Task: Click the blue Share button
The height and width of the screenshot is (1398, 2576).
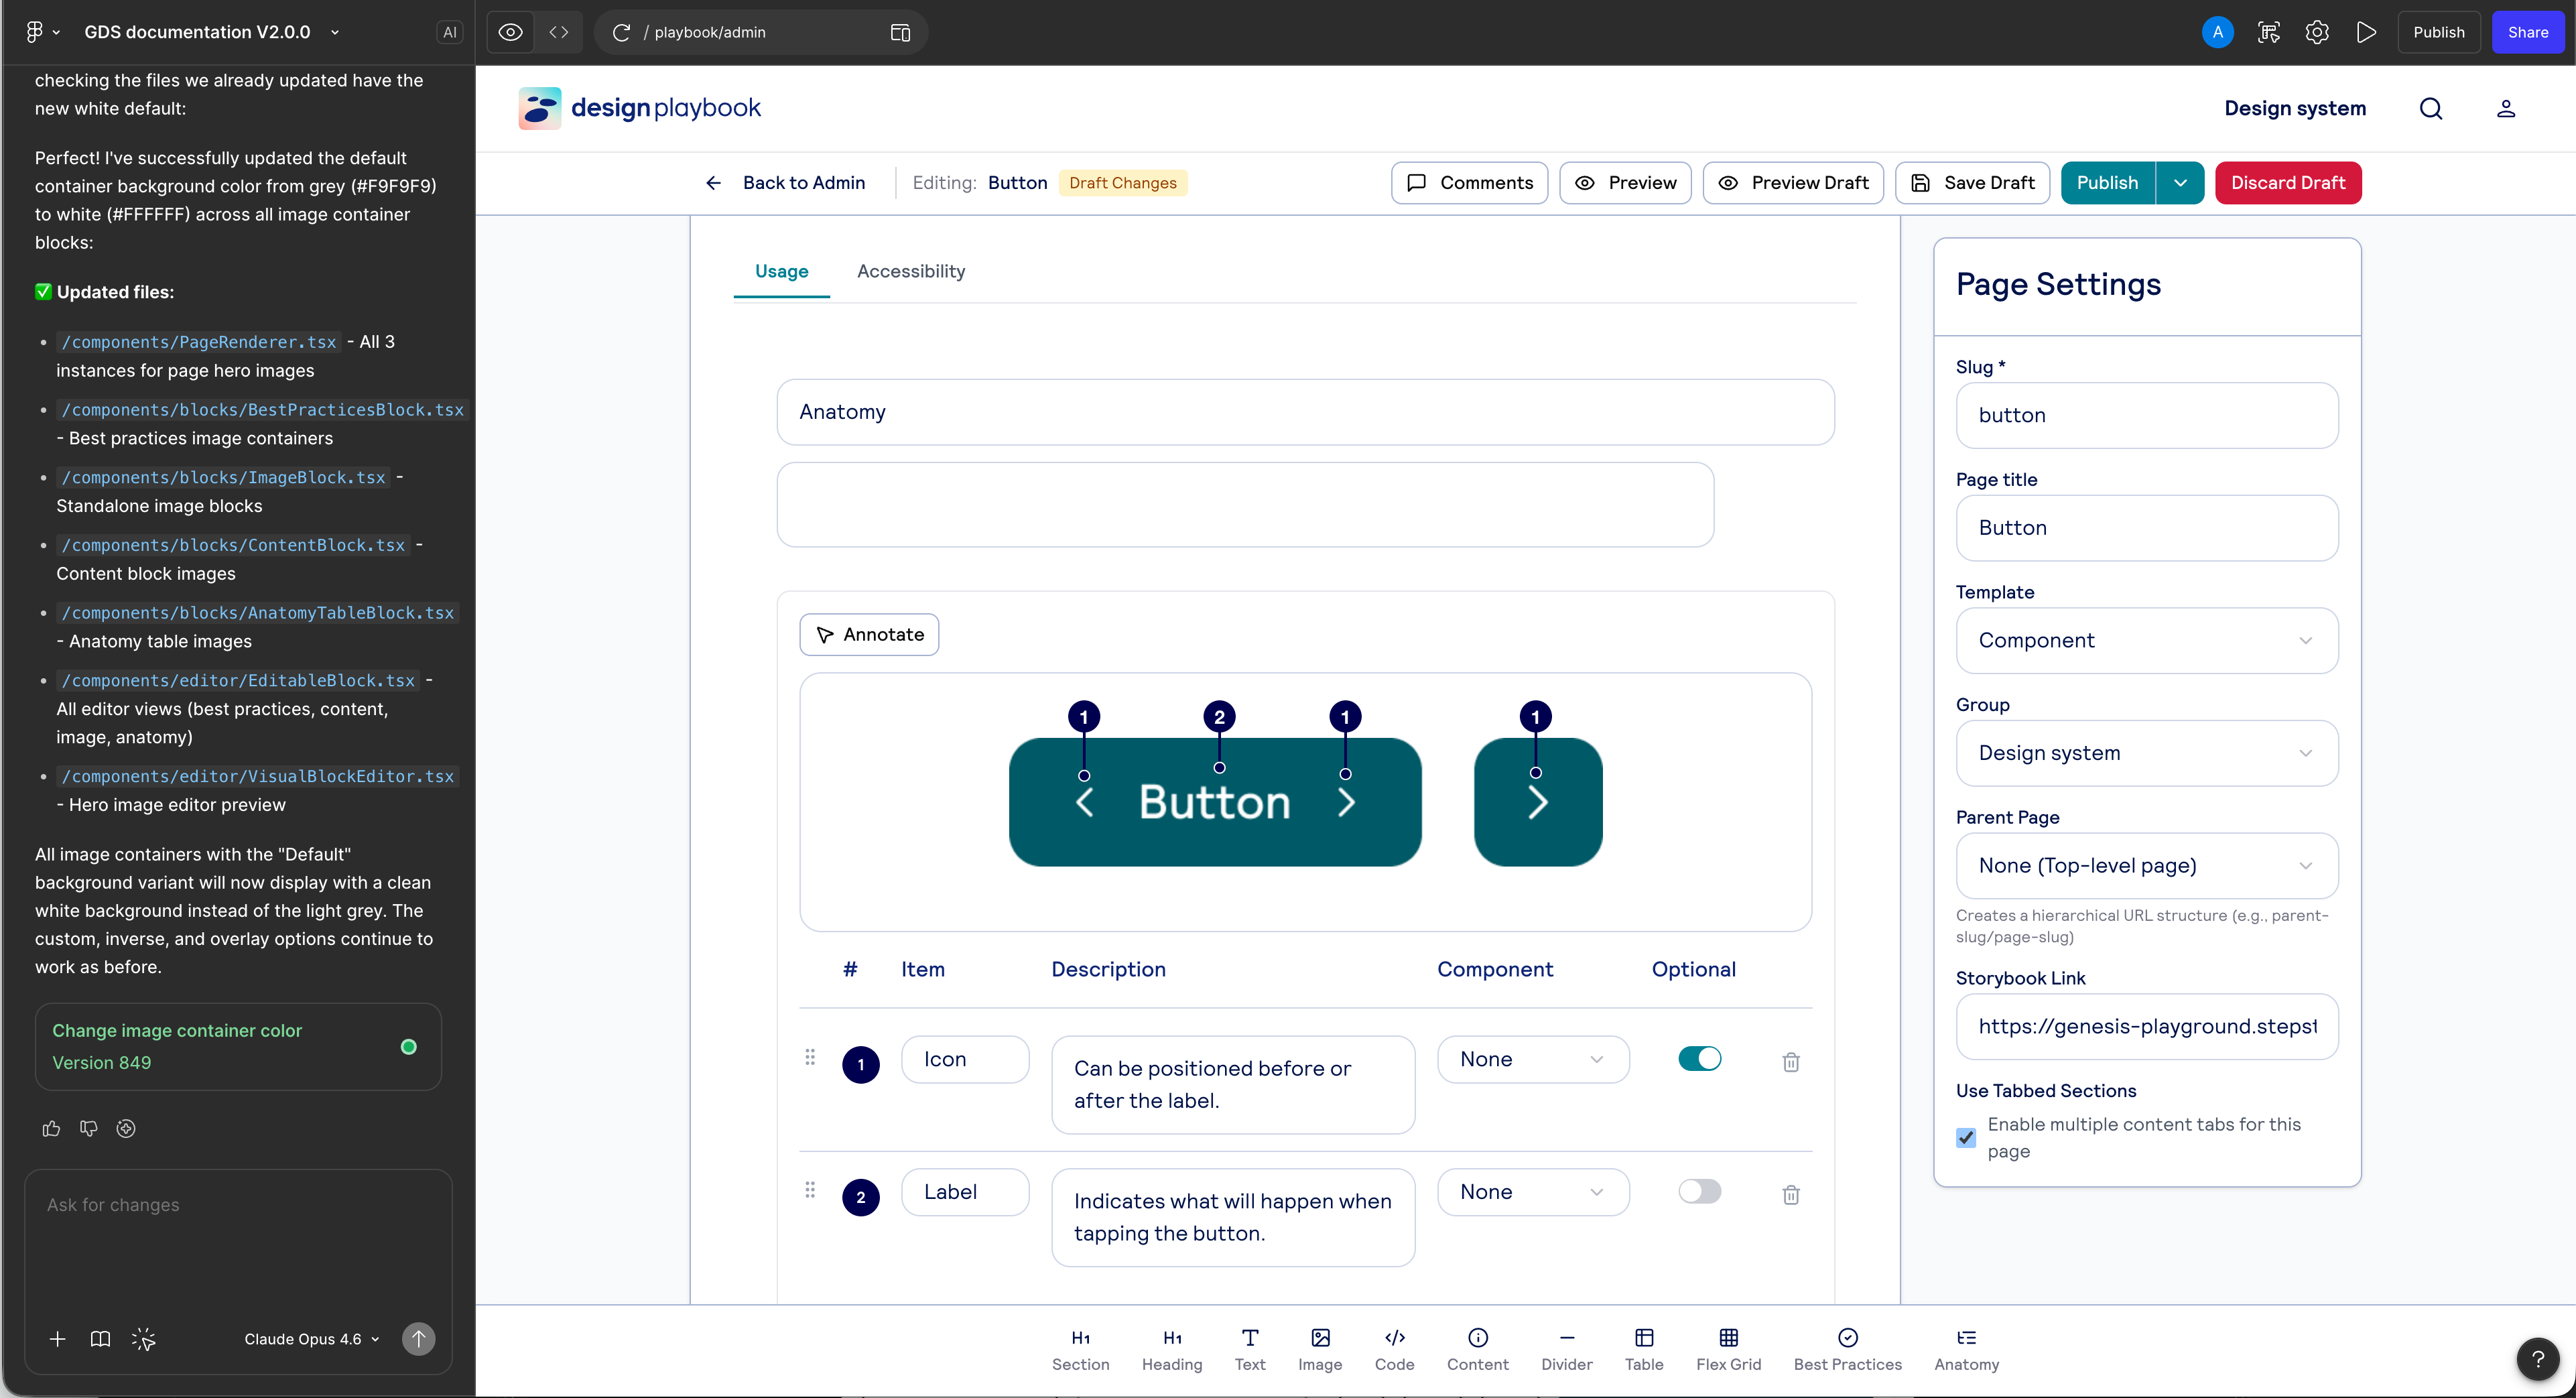Action: click(2527, 32)
